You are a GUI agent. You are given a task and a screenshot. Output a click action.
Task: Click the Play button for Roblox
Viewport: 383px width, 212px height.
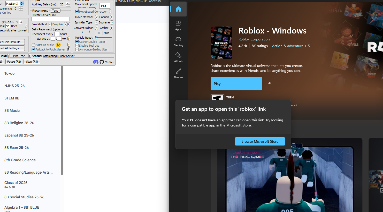236,83
